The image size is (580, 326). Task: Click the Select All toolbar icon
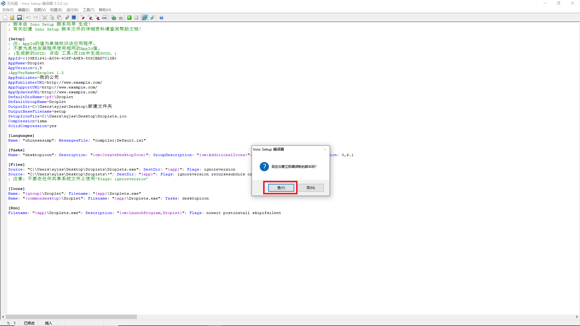(x=74, y=18)
